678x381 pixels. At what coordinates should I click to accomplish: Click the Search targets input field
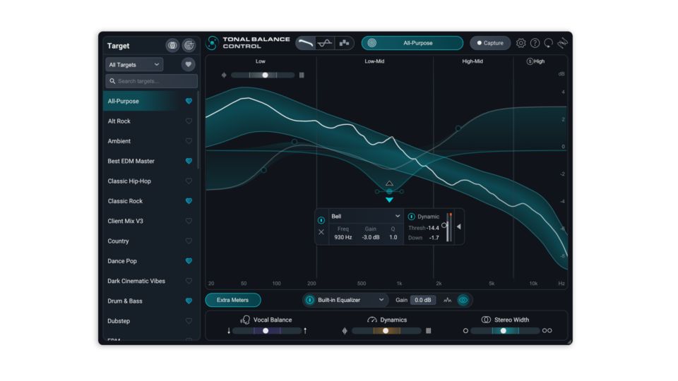151,81
